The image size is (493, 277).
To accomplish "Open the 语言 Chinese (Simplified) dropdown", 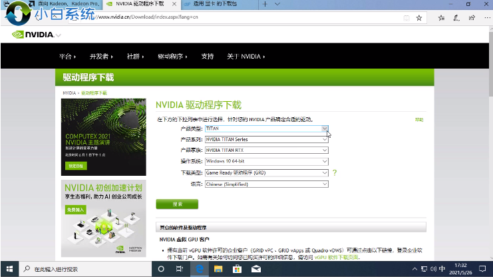I will click(x=267, y=184).
